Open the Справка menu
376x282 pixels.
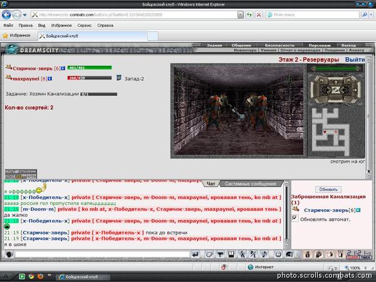(105, 26)
